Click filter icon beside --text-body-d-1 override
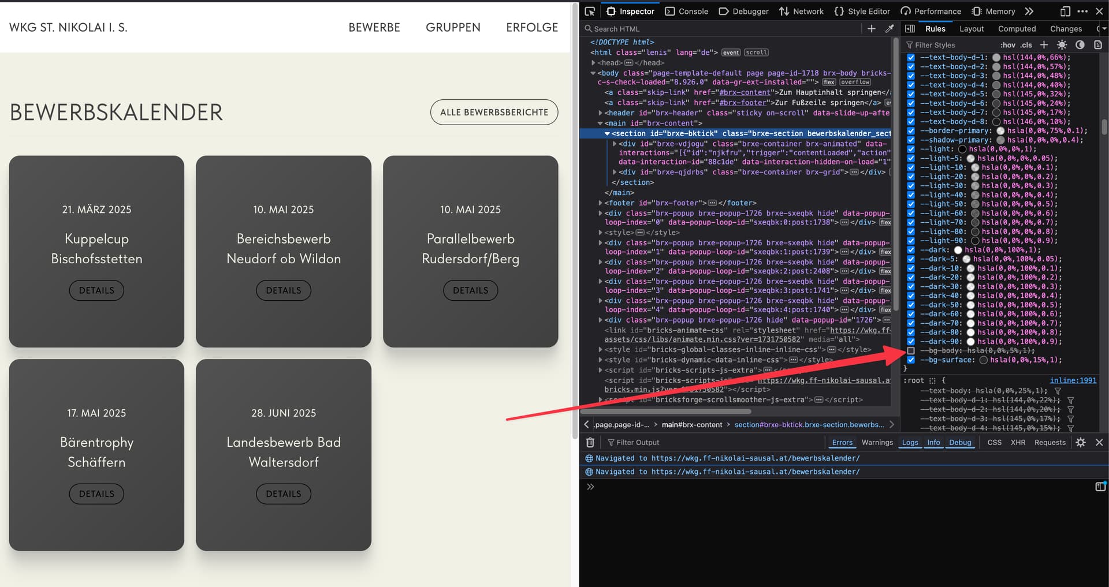The width and height of the screenshot is (1109, 587). click(1070, 400)
